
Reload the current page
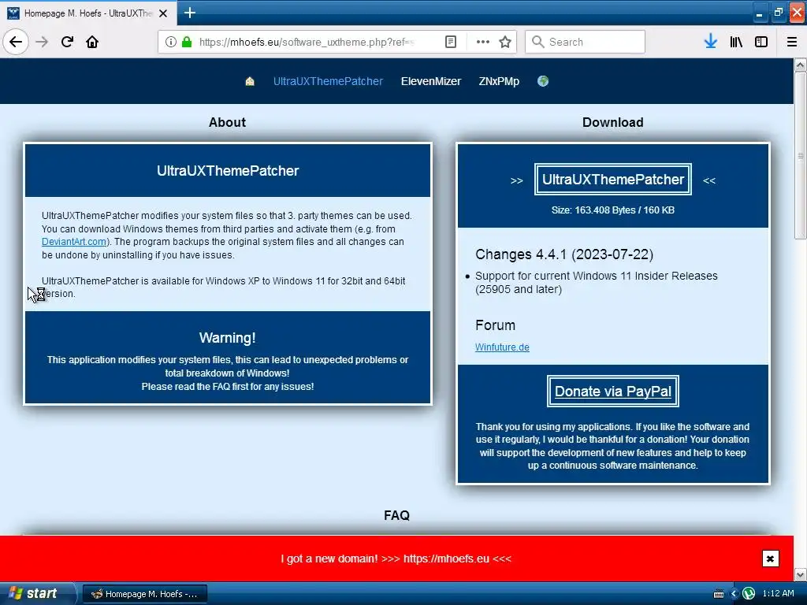(x=67, y=42)
